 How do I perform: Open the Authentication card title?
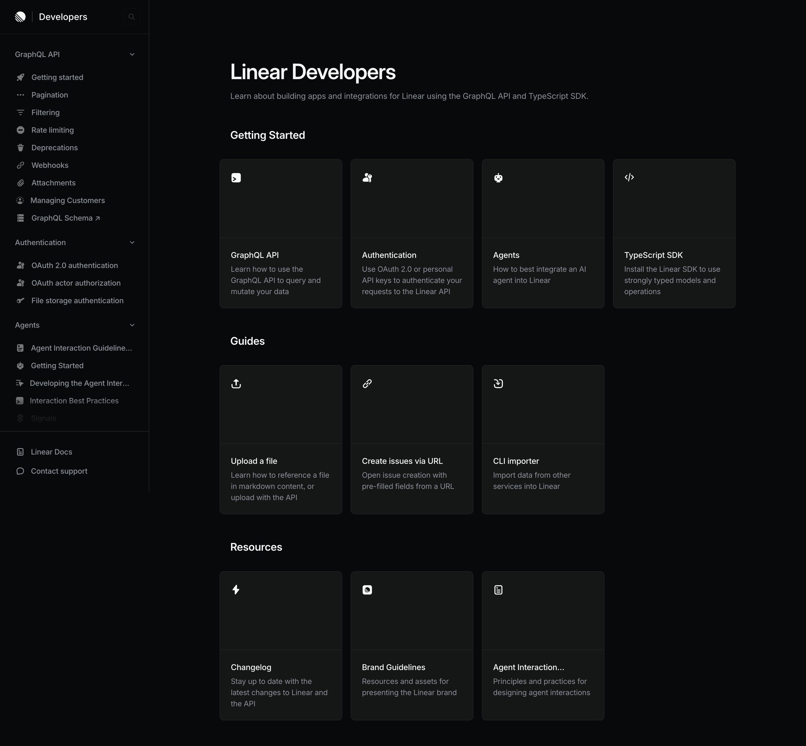(x=389, y=255)
